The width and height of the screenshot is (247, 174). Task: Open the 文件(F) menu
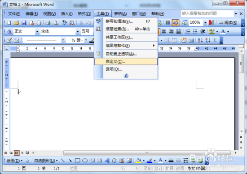coord(14,14)
